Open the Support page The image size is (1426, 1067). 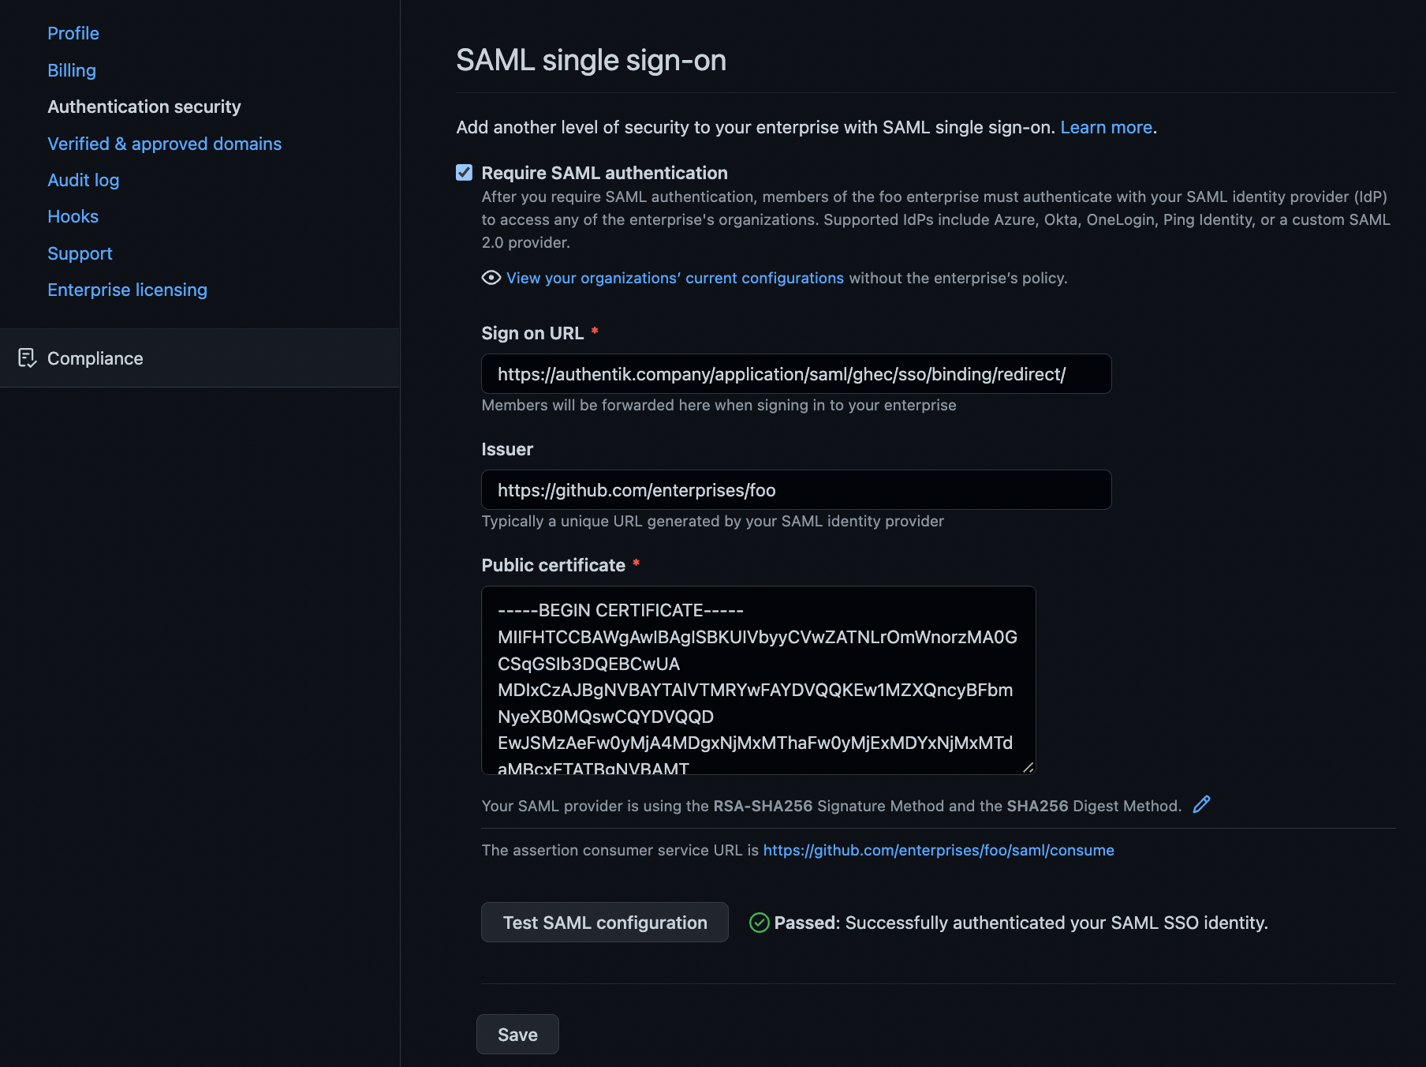pos(80,253)
